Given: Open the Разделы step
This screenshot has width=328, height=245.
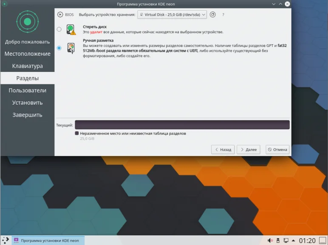Looking at the screenshot, I should coord(27,78).
